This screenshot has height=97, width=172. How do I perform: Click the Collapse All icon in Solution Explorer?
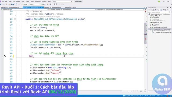[163, 10]
